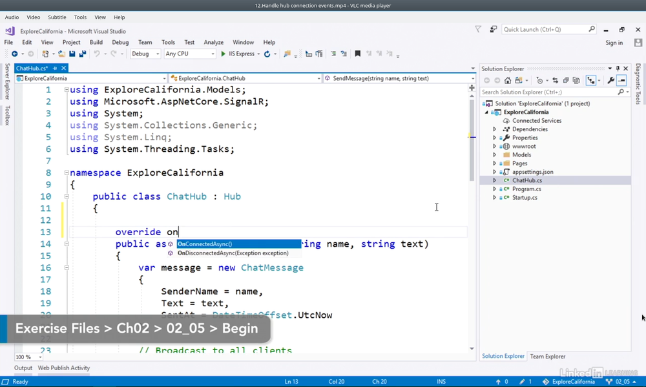
Task: Click the Bookmark toolbar icon
Action: pos(358,54)
